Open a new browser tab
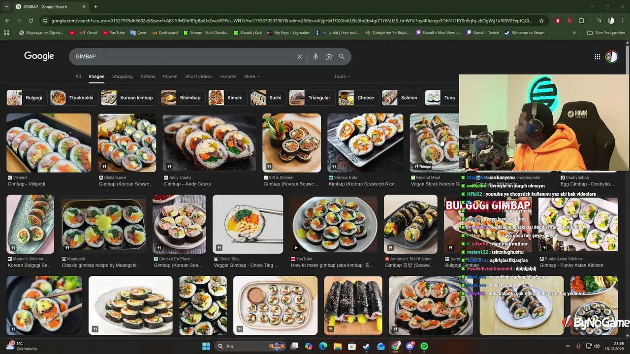 (x=95, y=7)
